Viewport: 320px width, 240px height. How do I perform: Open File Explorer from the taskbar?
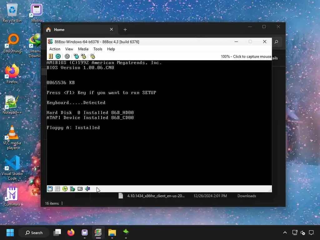(x=112, y=232)
